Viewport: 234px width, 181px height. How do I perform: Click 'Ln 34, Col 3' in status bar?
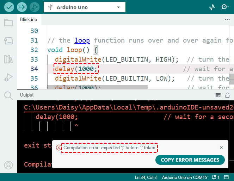tap(146, 177)
